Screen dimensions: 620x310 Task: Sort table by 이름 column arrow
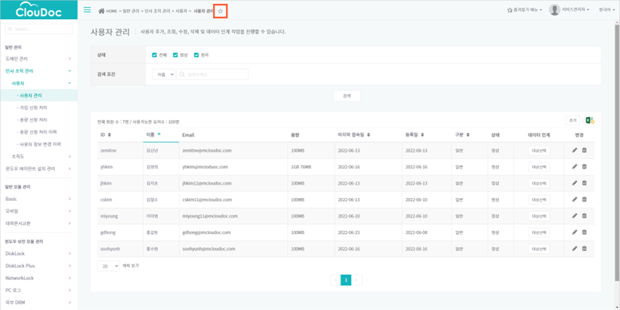159,134
